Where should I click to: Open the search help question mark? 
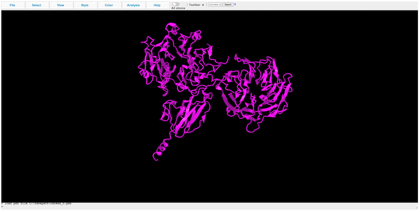coord(235,5)
